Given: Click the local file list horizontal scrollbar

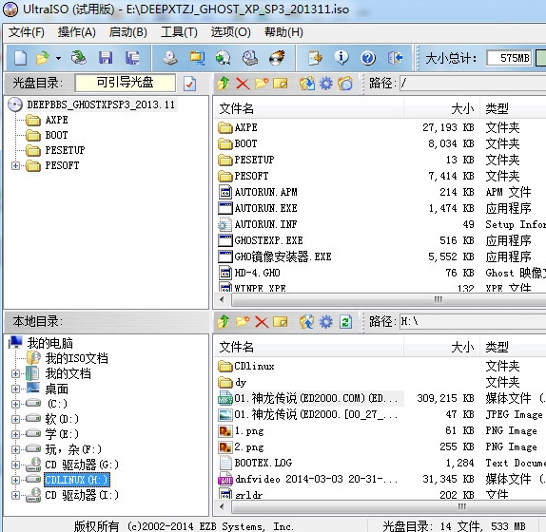Looking at the screenshot, I should point(388,506).
